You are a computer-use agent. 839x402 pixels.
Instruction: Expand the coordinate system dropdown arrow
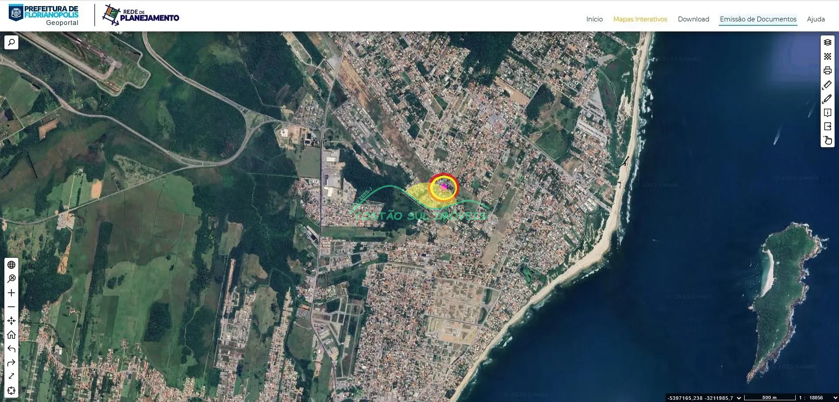point(739,398)
